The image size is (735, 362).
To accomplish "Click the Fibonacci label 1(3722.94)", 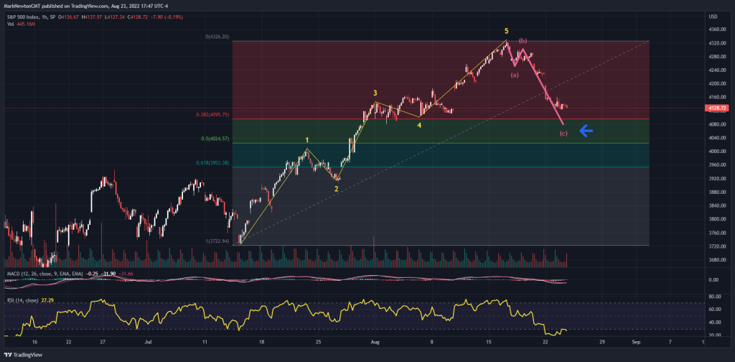I will [x=217, y=241].
